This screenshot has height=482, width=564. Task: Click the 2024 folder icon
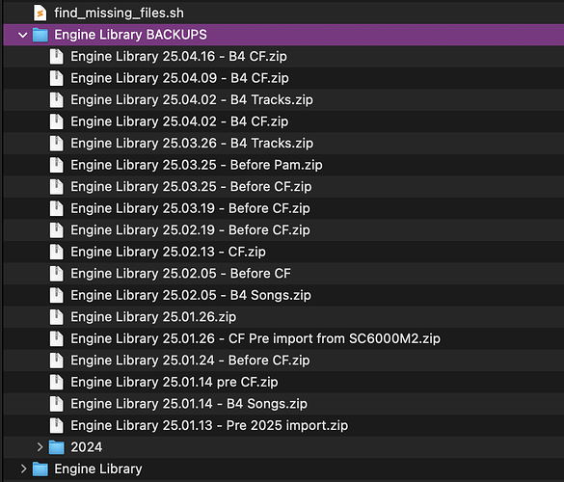coord(57,447)
